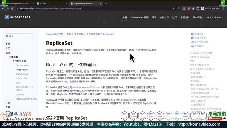Jump to '只删除 ReplicaSet' in the page outline
The image size is (227, 128).
point(200,93)
